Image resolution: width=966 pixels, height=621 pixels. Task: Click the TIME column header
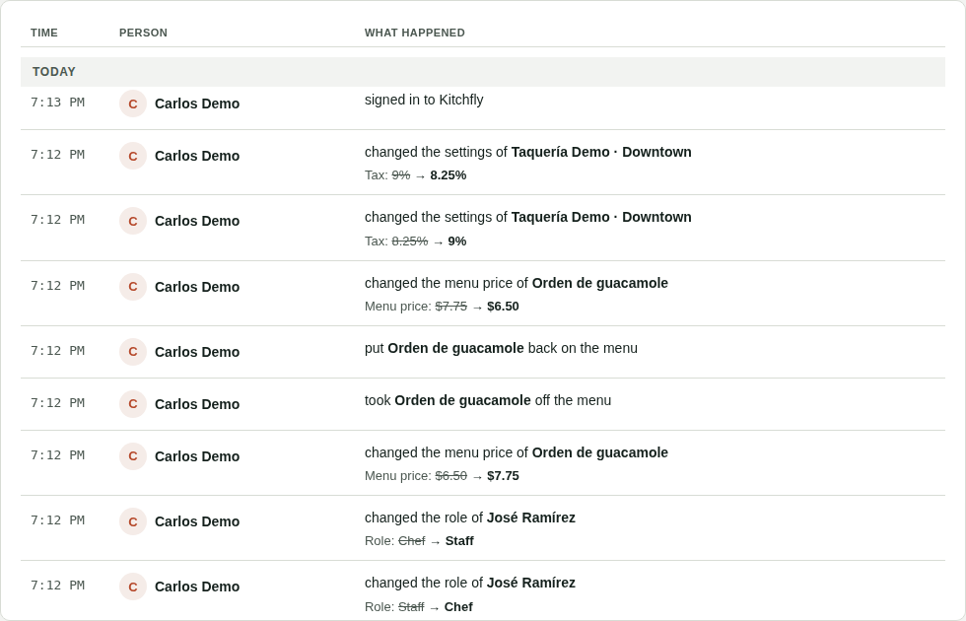(44, 33)
